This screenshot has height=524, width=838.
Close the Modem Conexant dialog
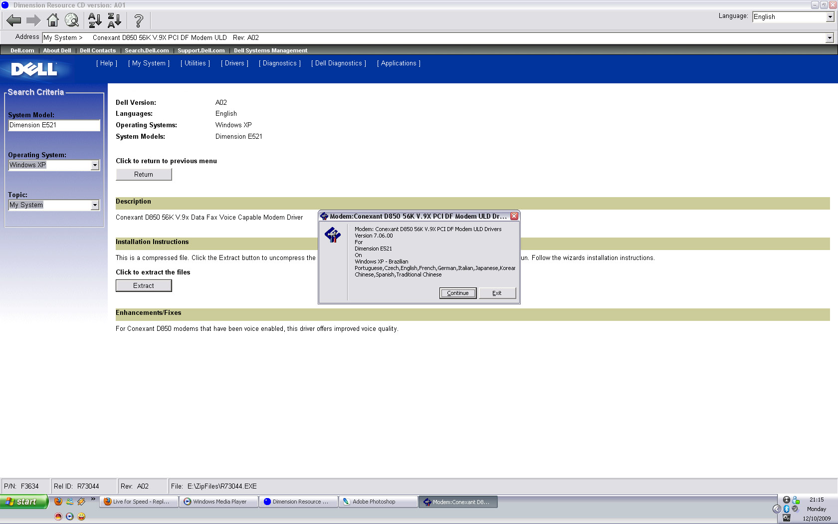point(514,216)
